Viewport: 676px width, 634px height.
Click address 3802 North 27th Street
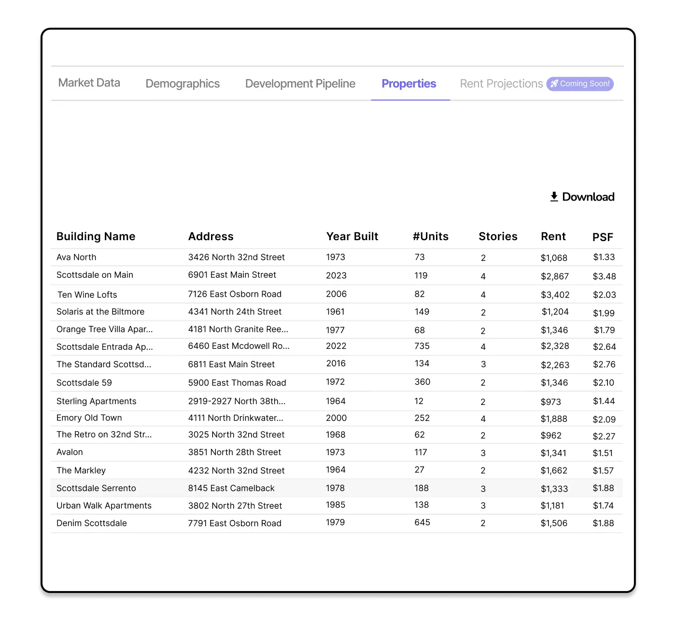coord(235,505)
